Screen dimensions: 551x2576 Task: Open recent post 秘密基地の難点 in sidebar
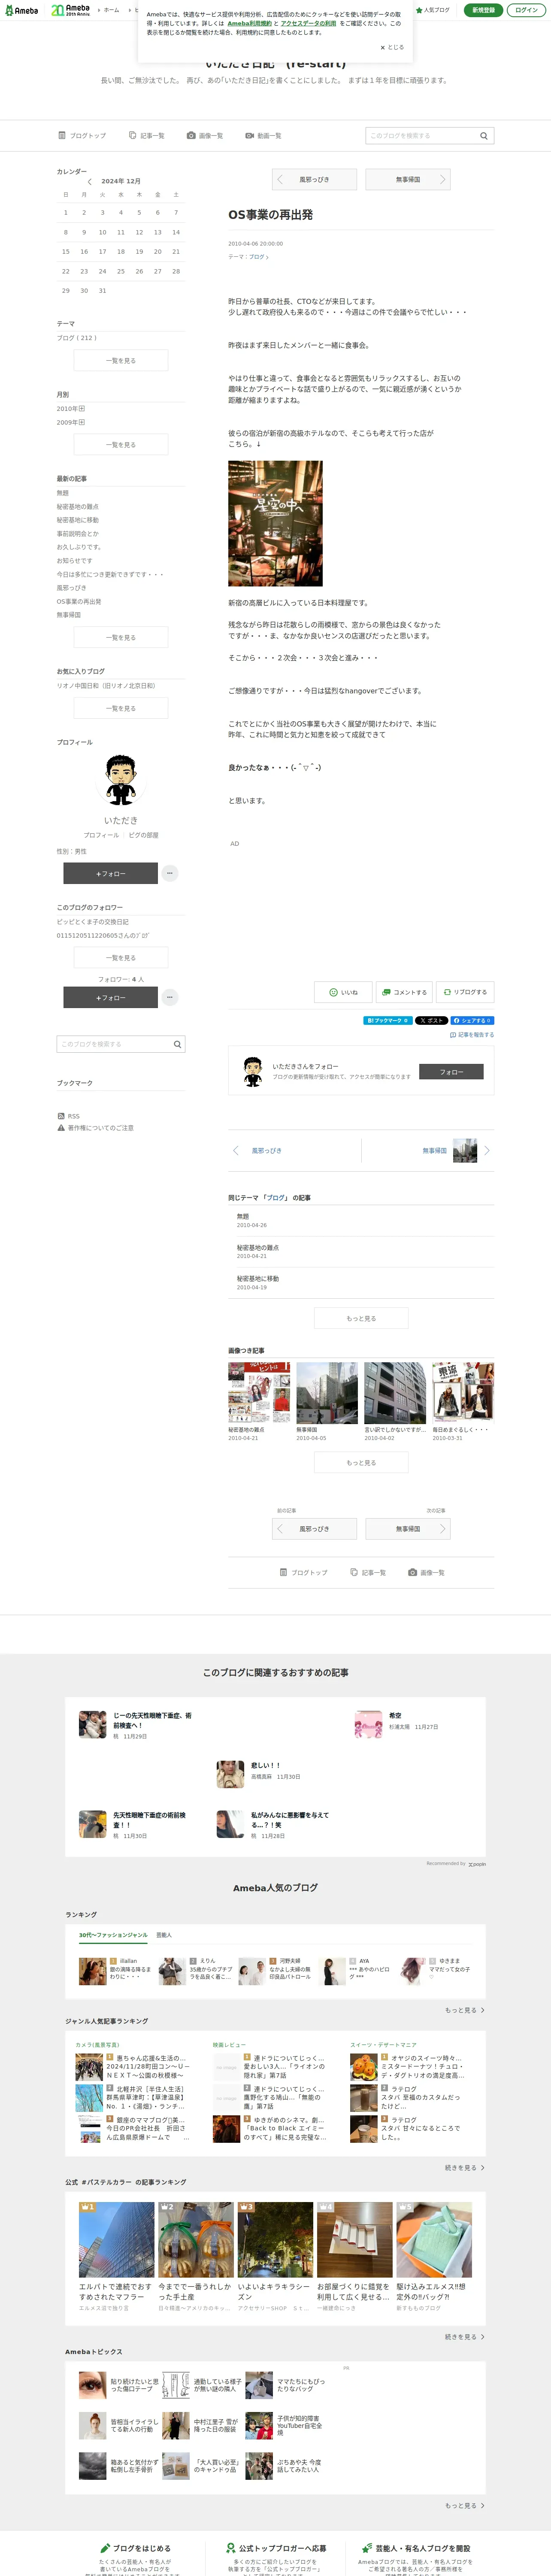point(78,507)
